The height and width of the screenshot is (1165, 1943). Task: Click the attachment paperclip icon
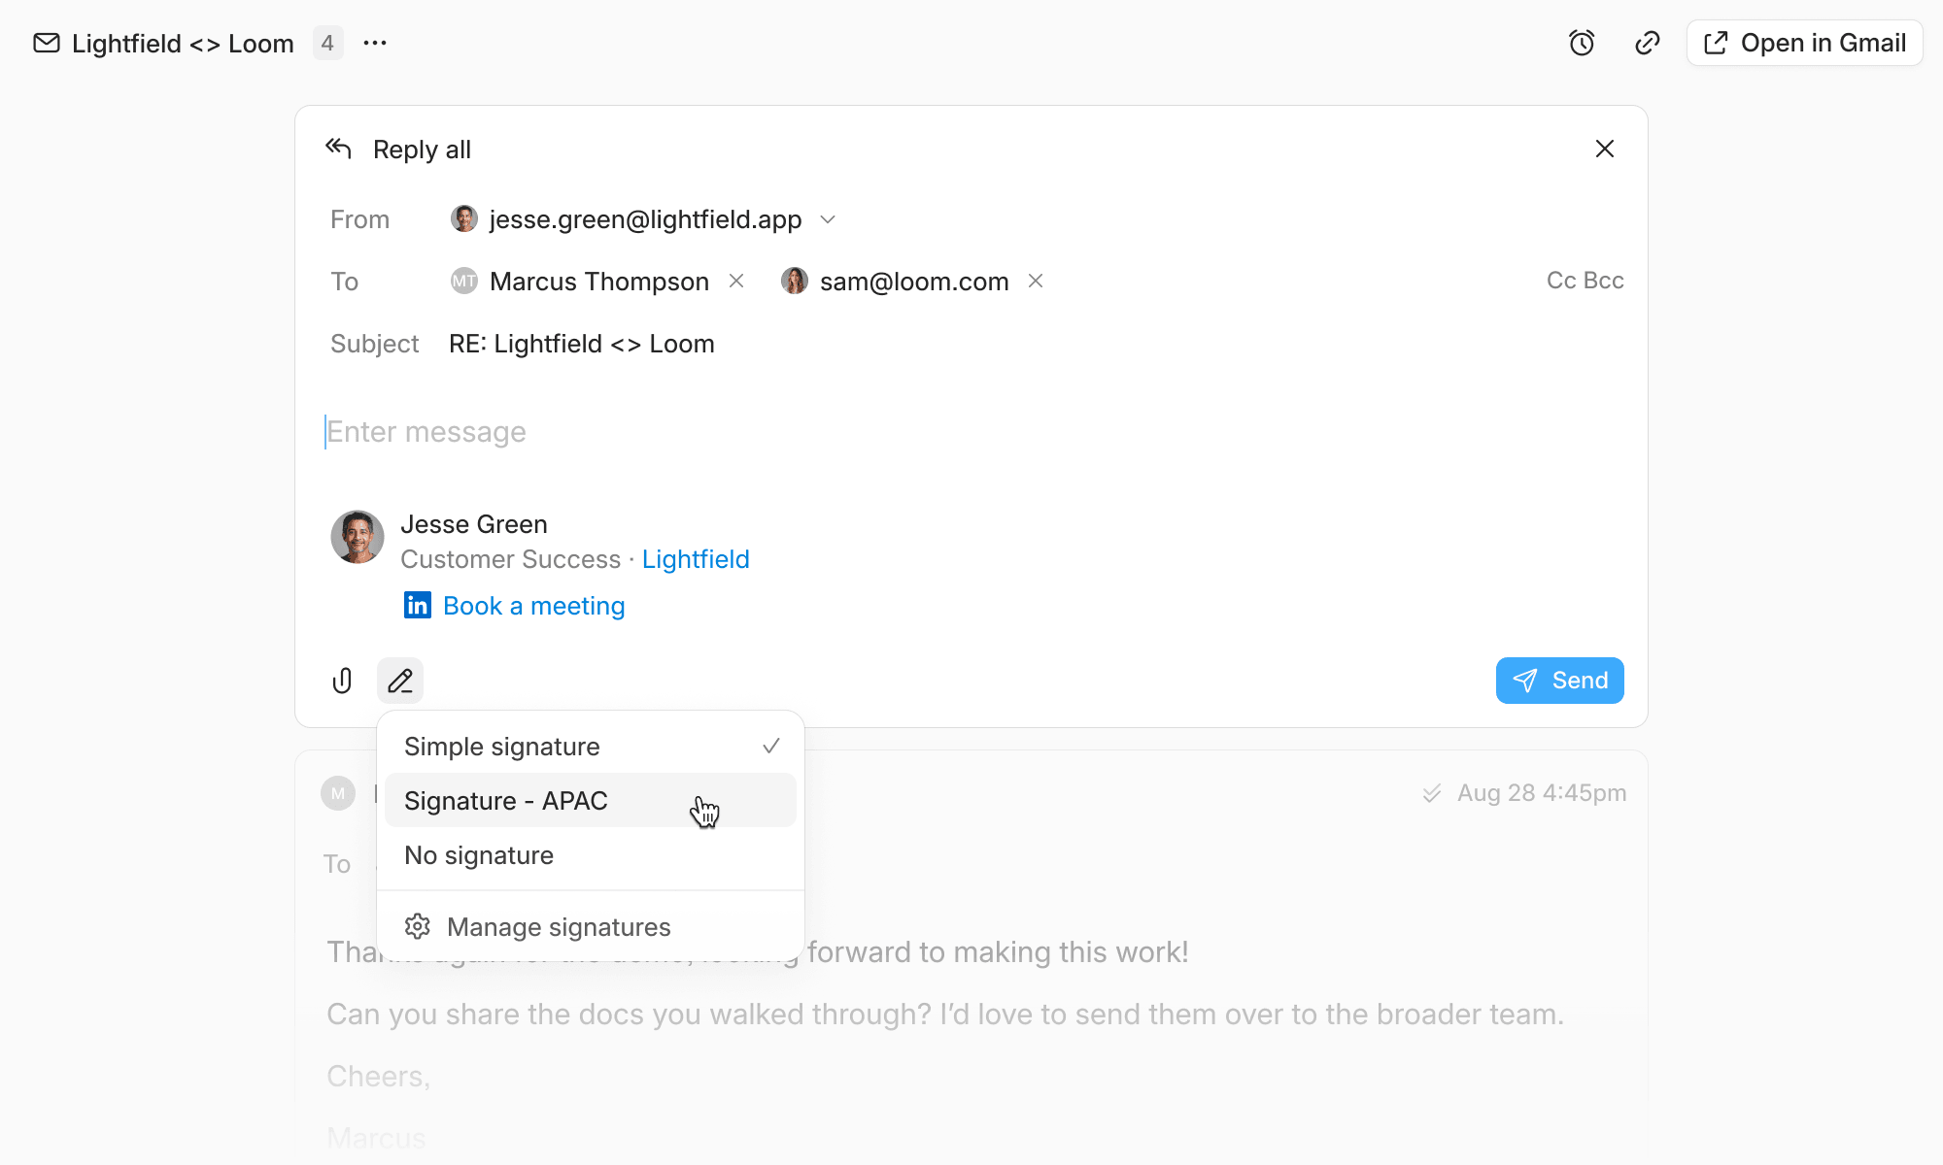point(342,681)
